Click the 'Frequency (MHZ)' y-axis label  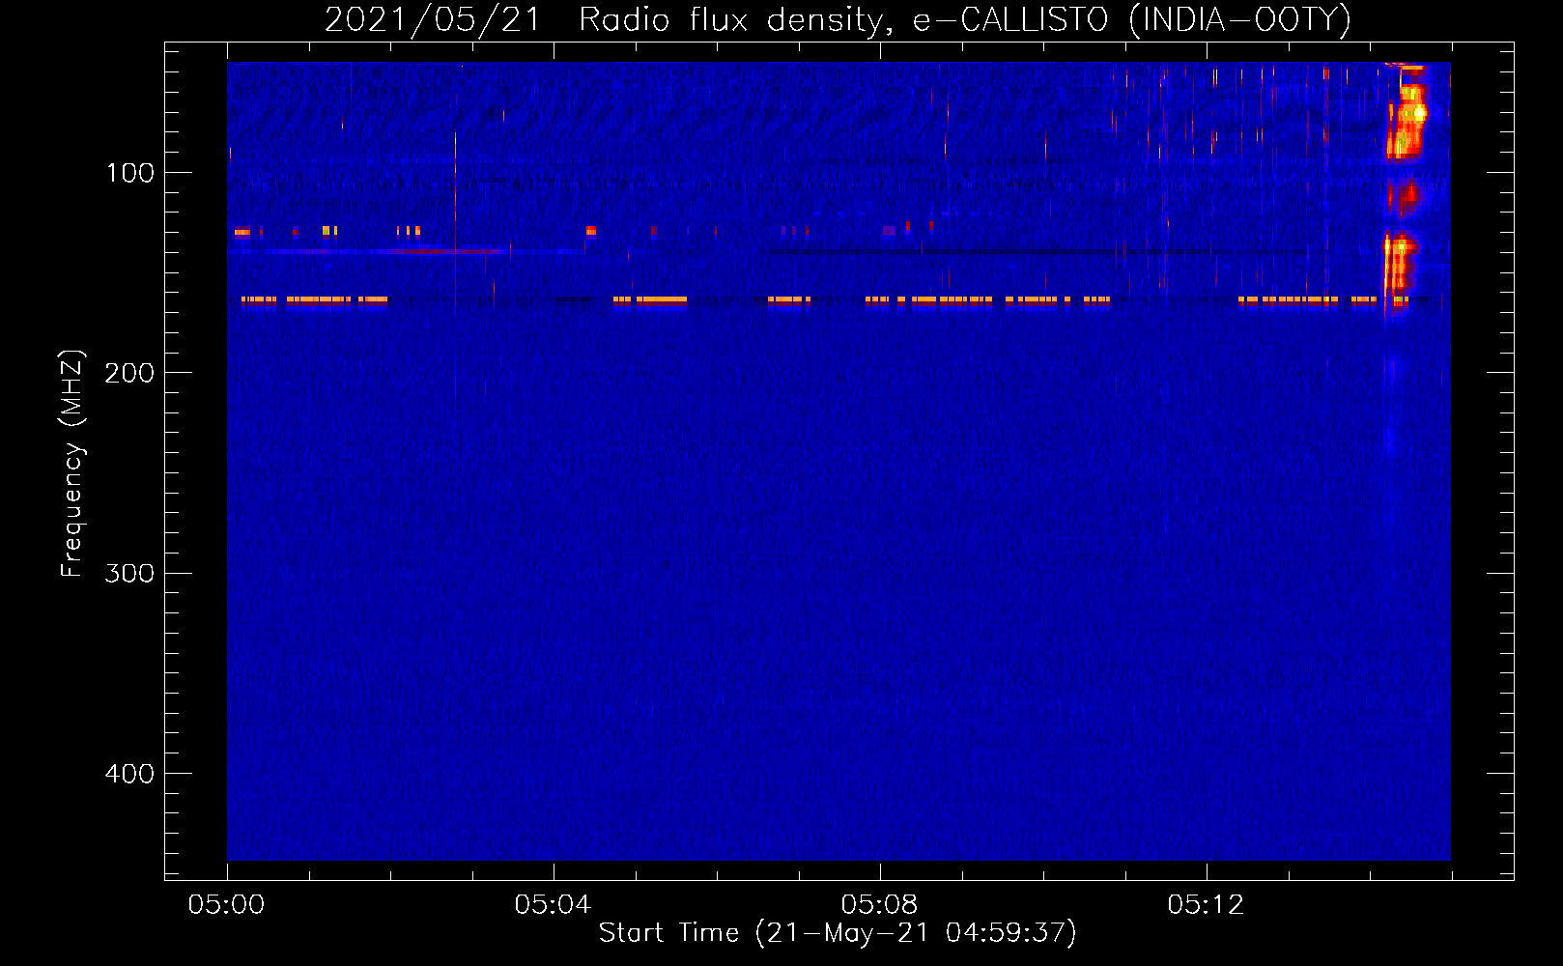pyautogui.click(x=72, y=463)
